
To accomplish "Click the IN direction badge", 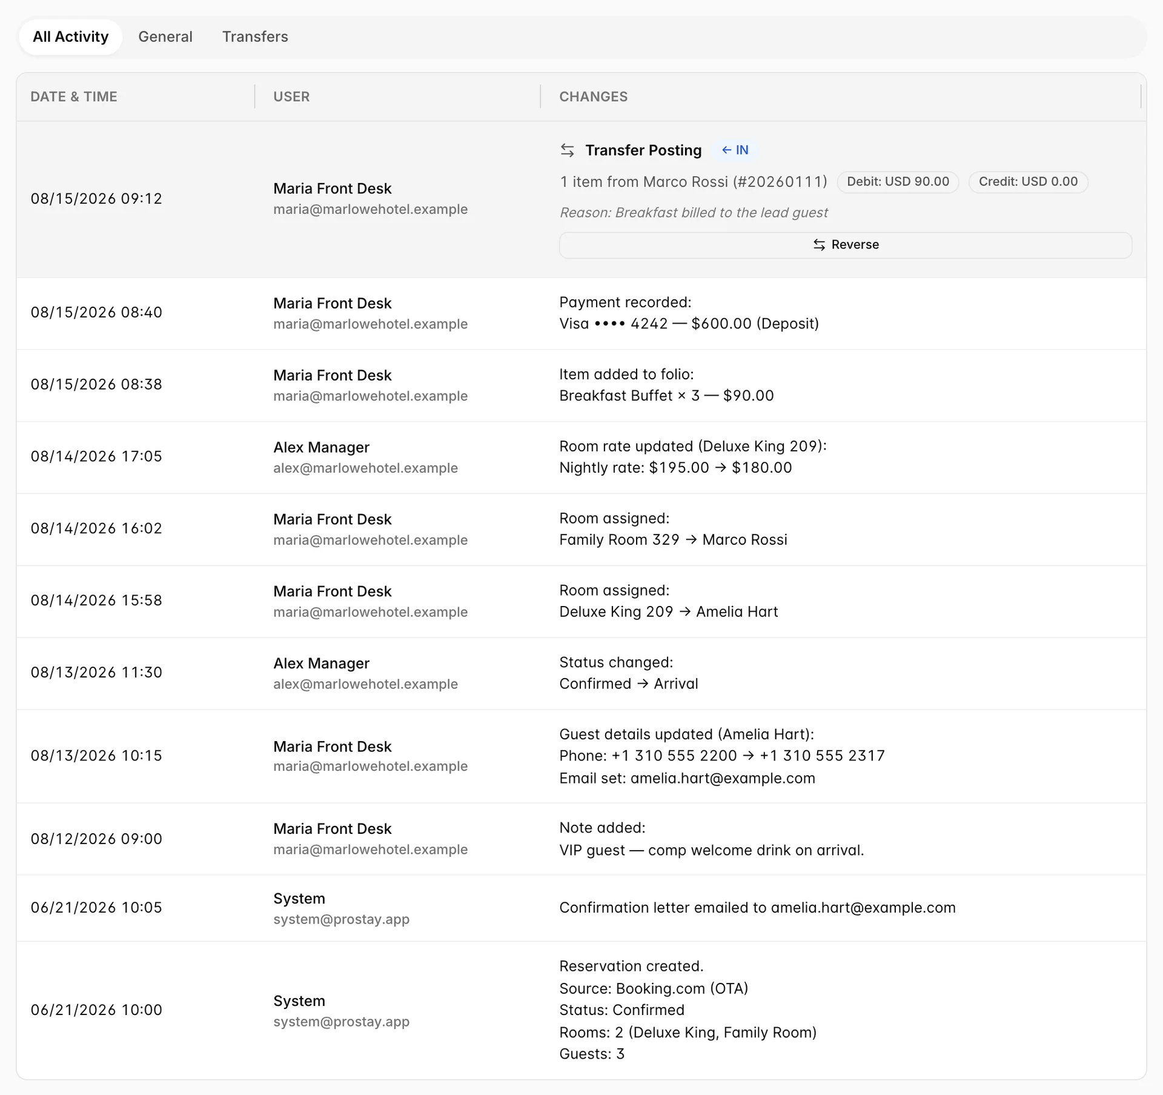I will 735,150.
